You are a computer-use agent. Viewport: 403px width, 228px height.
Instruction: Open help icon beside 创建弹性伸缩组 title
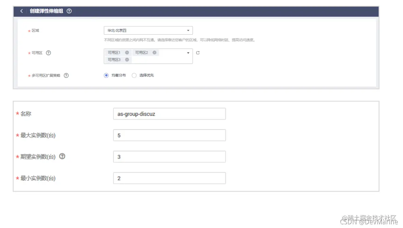point(69,11)
